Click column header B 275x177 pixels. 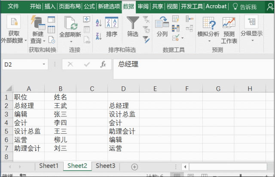[x=61, y=88]
